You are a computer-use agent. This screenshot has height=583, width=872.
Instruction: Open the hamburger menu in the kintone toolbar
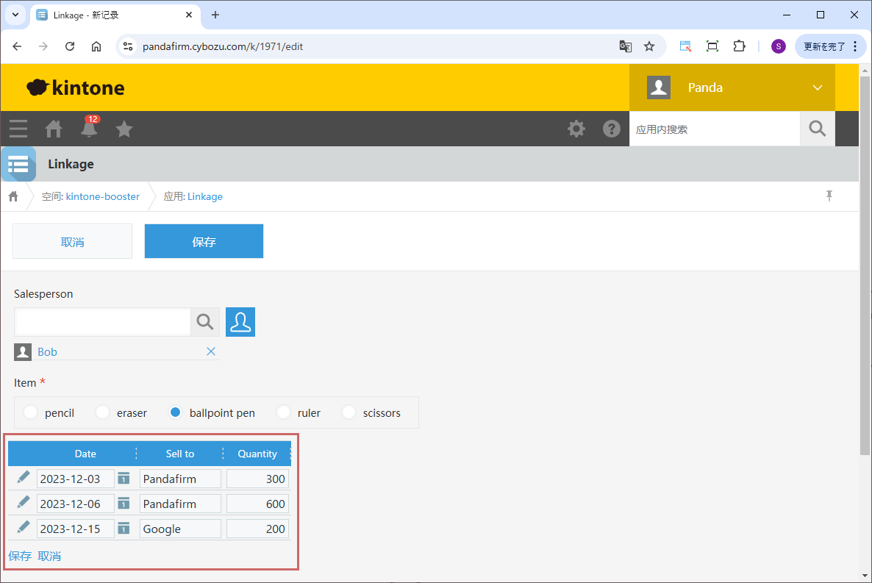pyautogui.click(x=18, y=129)
